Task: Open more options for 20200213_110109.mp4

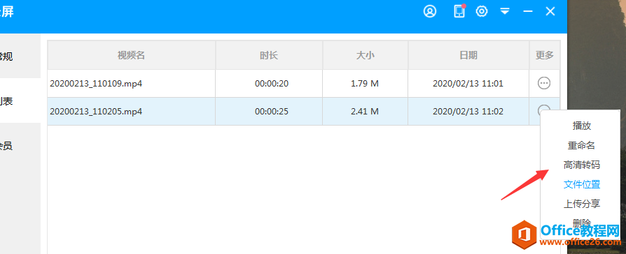Action: click(544, 83)
